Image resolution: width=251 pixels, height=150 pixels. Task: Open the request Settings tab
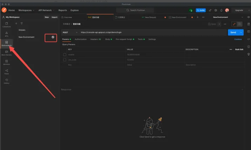pyautogui.click(x=152, y=39)
